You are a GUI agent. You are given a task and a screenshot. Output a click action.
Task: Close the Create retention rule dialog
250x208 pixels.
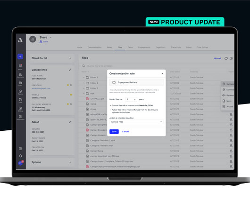coord(162,73)
